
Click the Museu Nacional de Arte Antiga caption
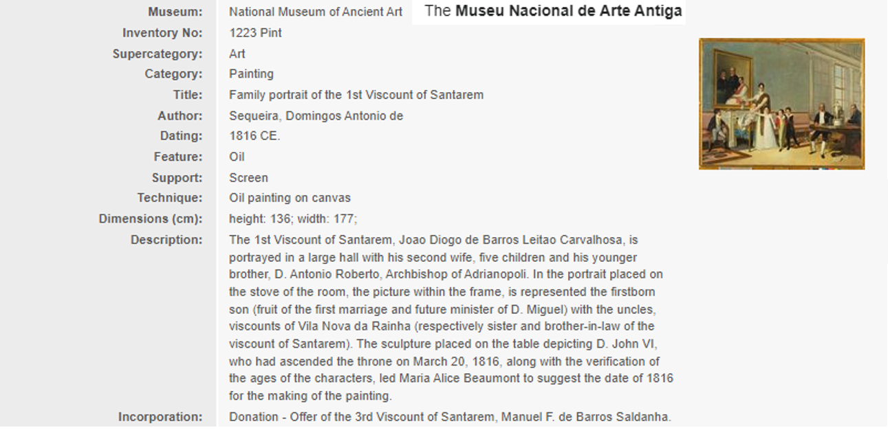[554, 11]
